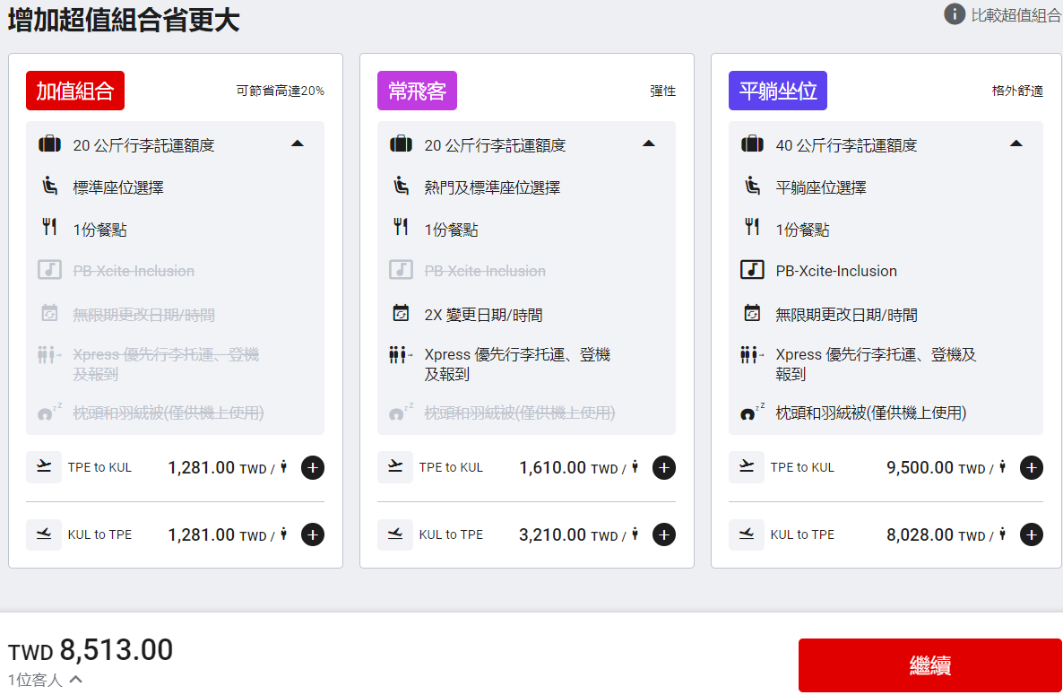The image size is (1063, 695).
Task: Add 常飛客 bundle for TPE to KUL
Action: pyautogui.click(x=663, y=468)
